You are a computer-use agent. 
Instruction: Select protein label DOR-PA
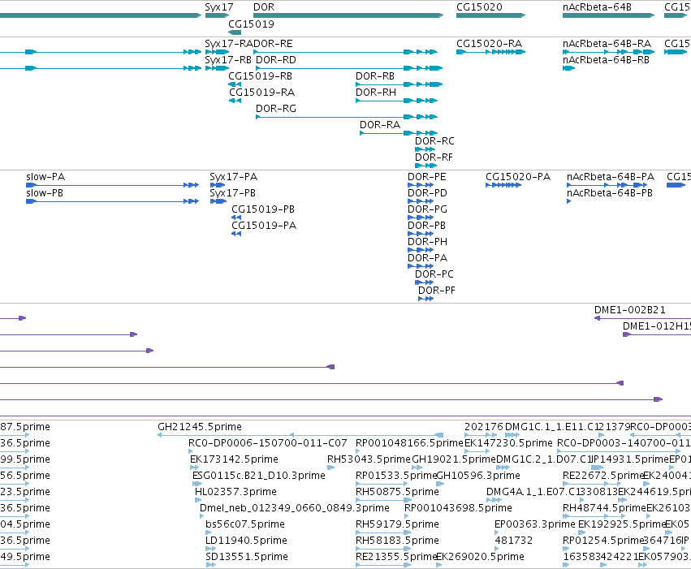[x=427, y=258]
